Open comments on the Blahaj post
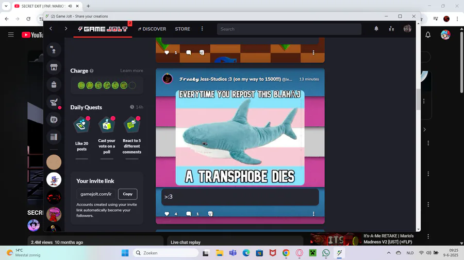 [x=189, y=214]
